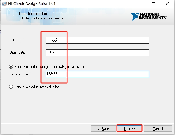Go to the next step with Next >>

[x=129, y=128]
